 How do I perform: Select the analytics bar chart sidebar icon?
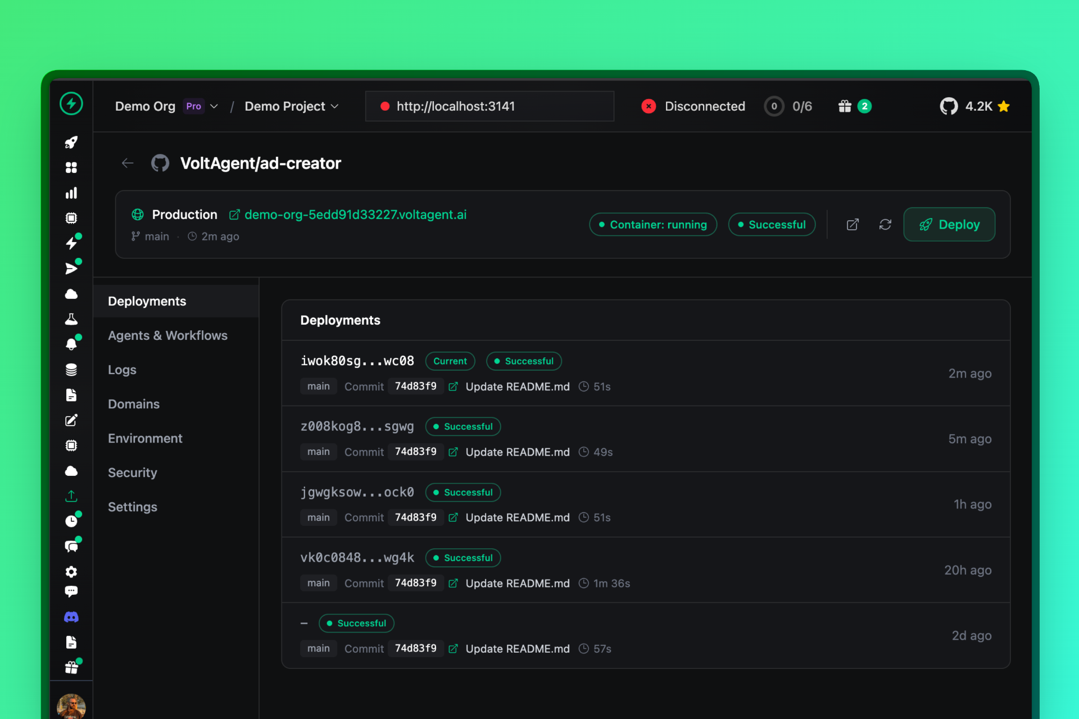(x=71, y=193)
